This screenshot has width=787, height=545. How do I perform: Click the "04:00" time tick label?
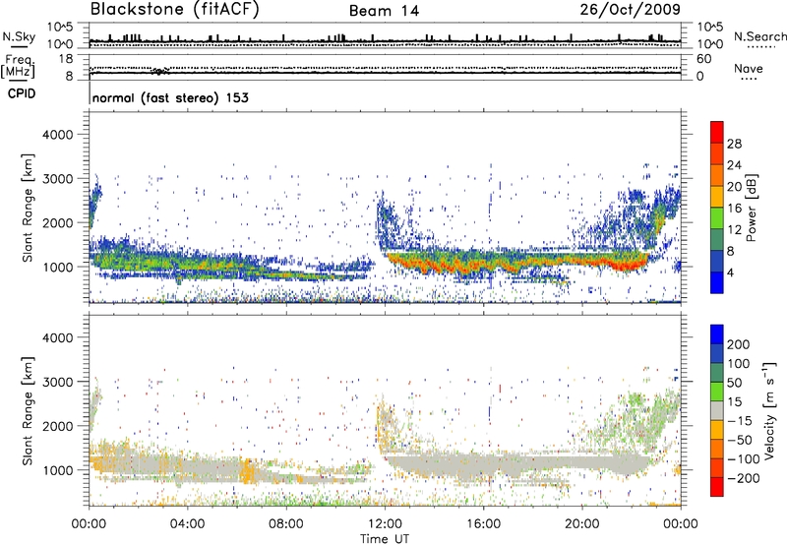point(187,524)
